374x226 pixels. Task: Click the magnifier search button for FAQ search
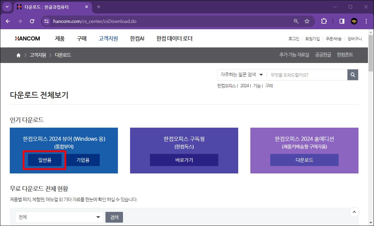pyautogui.click(x=352, y=74)
